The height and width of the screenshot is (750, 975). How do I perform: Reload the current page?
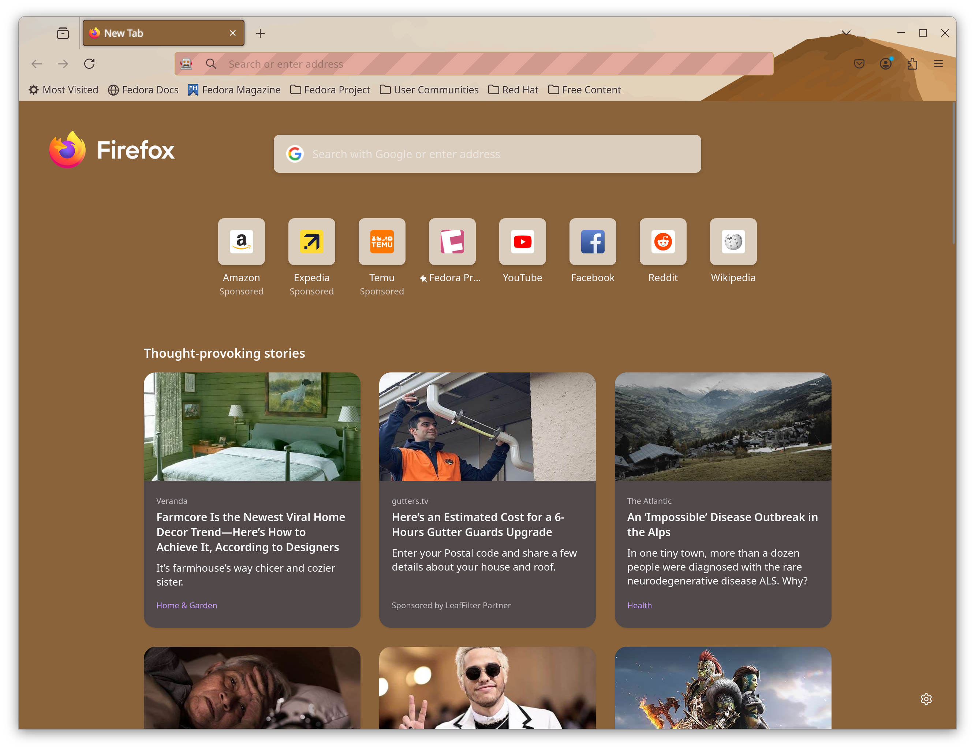click(x=89, y=64)
